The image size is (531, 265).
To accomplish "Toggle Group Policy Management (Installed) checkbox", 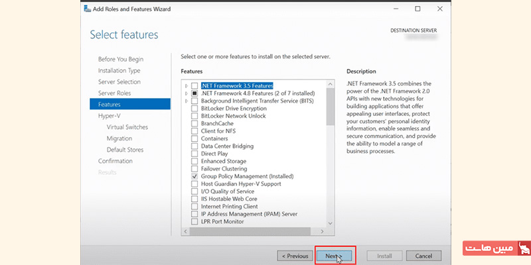I will (194, 176).
